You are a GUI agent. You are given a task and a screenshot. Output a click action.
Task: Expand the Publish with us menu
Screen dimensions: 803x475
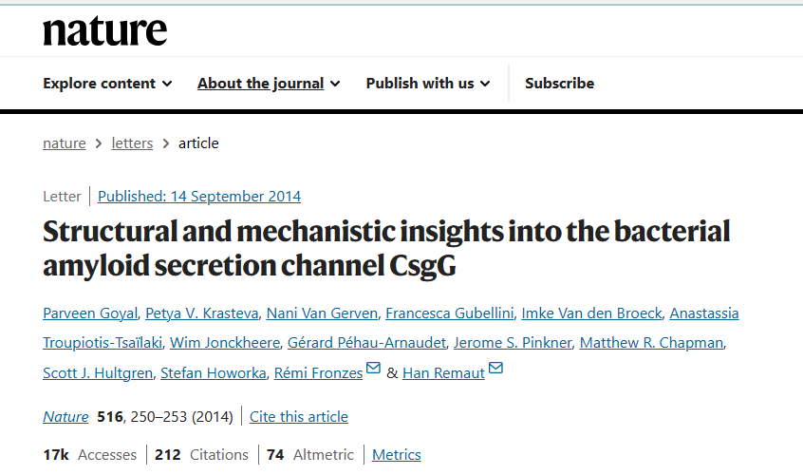(428, 84)
